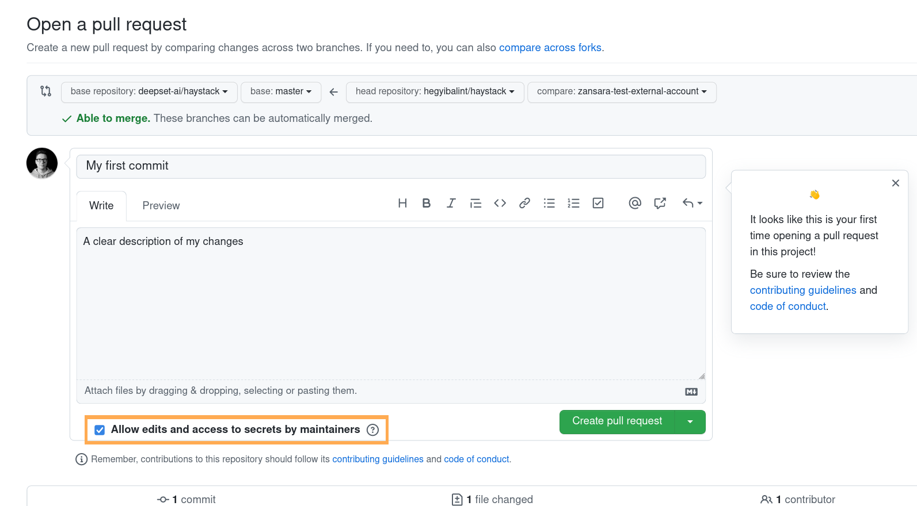Expand the base master branch selector
The height and width of the screenshot is (506, 917).
[281, 92]
